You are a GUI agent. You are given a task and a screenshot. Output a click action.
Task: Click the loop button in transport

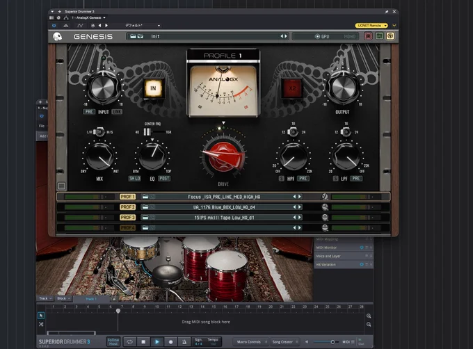pos(129,342)
